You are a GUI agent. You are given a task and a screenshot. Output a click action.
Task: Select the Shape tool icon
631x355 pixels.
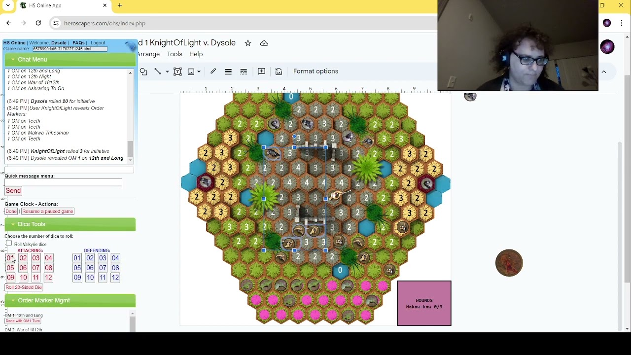[x=143, y=71]
